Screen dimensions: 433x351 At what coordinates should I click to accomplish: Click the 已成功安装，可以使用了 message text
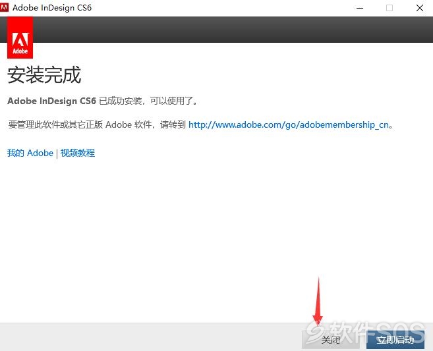coord(148,101)
